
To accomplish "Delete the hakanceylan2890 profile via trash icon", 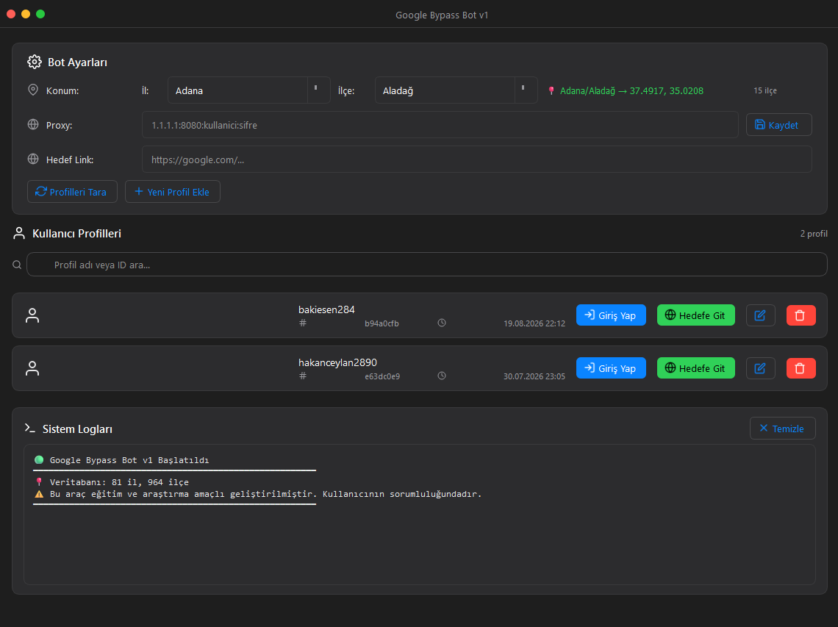I will tap(801, 368).
